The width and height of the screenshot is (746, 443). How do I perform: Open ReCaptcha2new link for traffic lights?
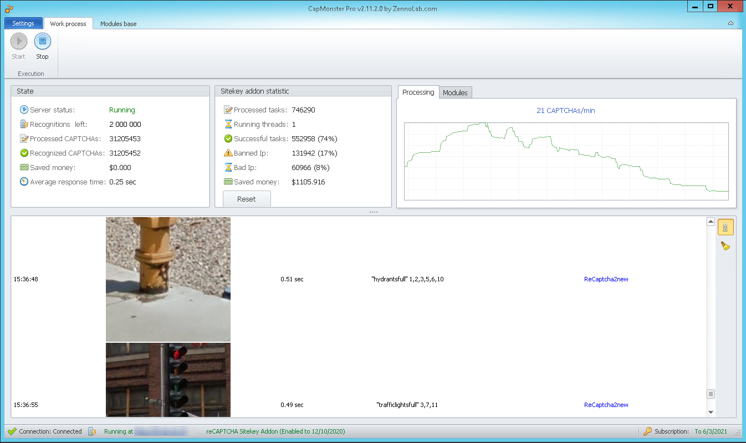[606, 405]
